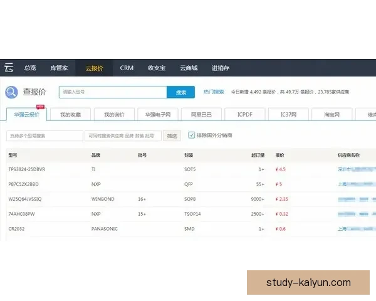The height and width of the screenshot is (301, 376).
Task: Open the 热门搜索 link
Action: click(214, 92)
